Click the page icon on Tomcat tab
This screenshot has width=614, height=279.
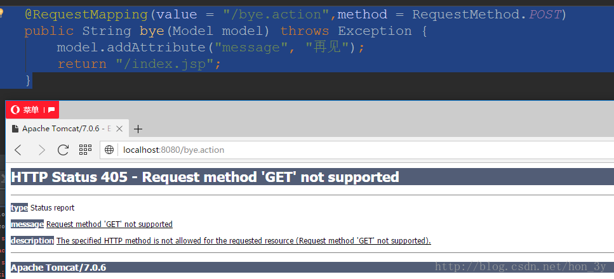(15, 129)
